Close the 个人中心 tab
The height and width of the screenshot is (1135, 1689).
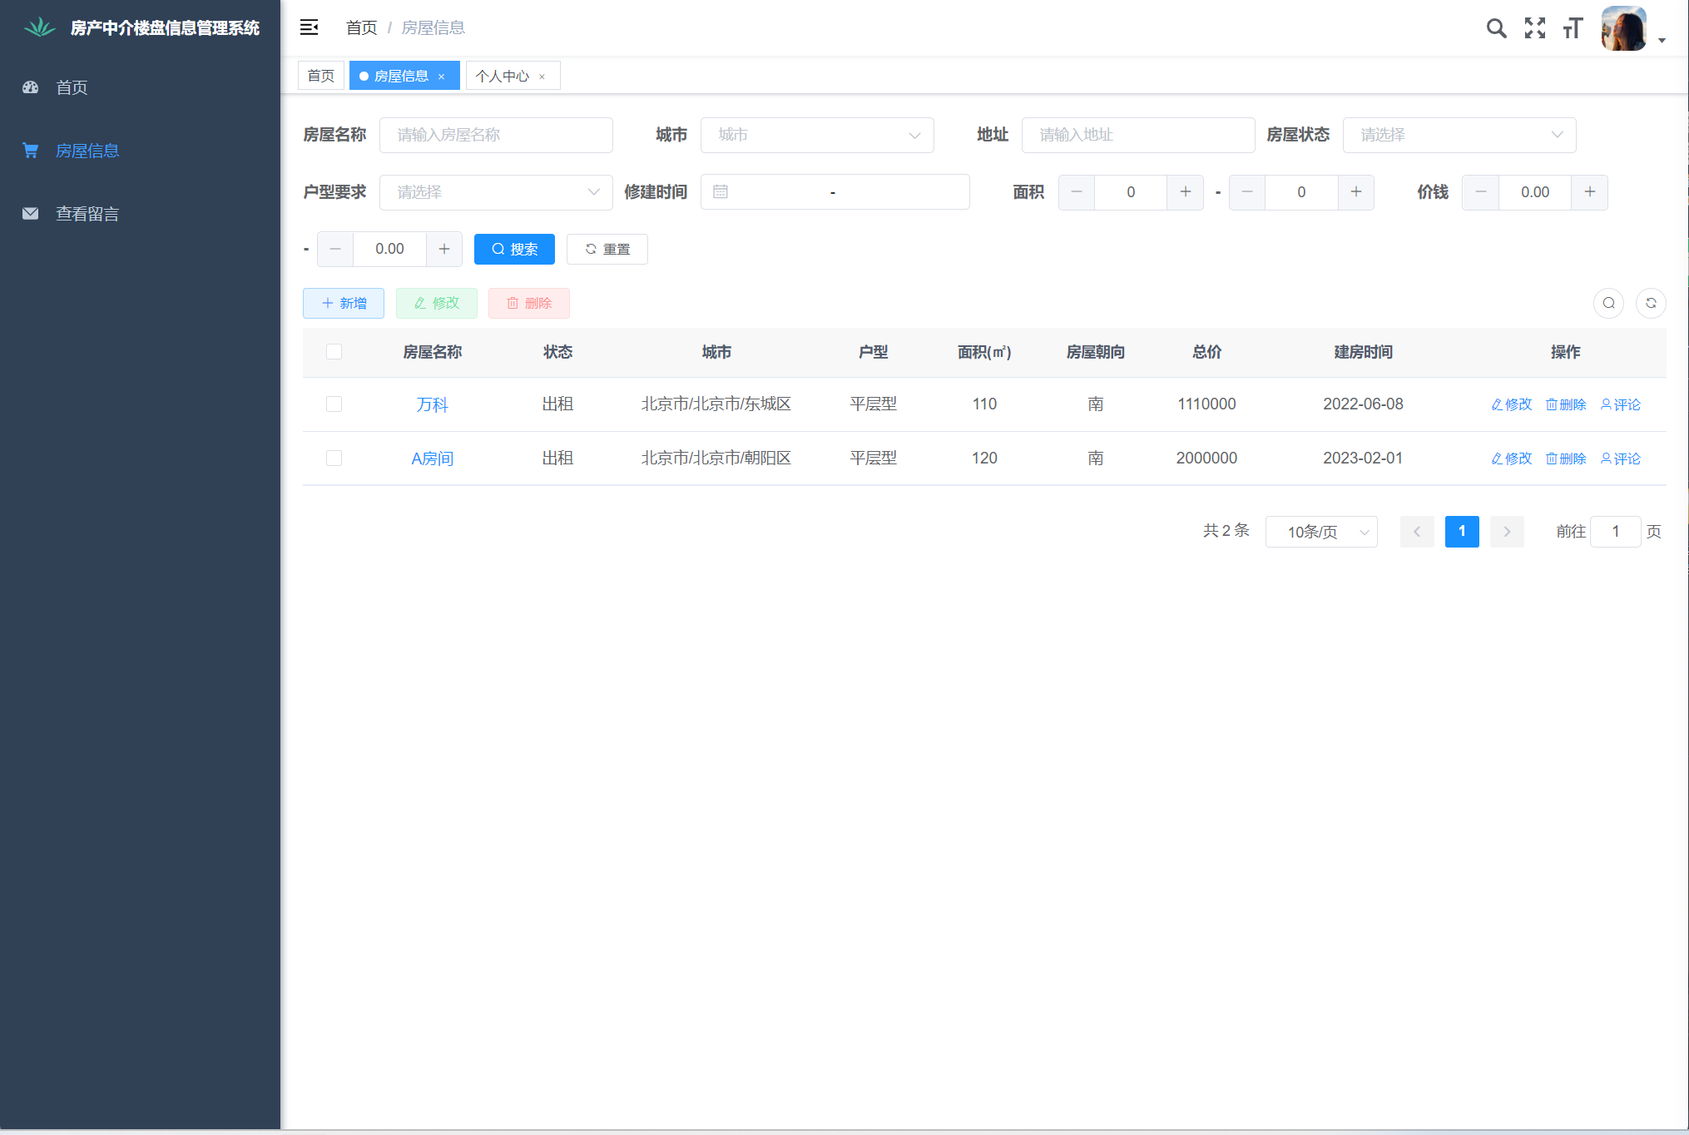(x=542, y=77)
